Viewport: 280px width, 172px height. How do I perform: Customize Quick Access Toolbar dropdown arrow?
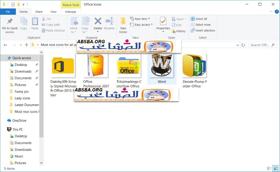click(x=23, y=4)
